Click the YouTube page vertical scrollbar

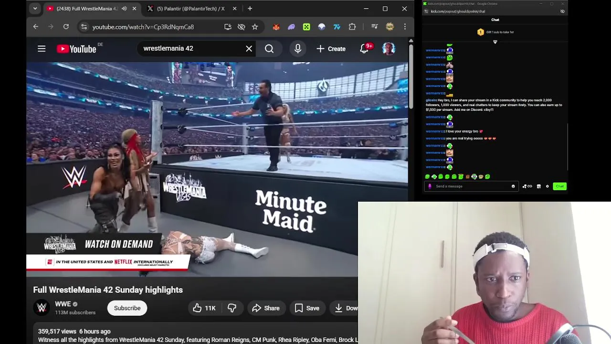411,76
